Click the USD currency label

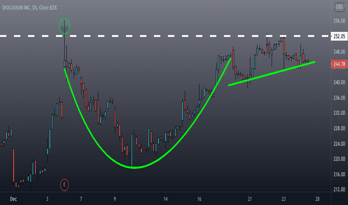(339, 7)
